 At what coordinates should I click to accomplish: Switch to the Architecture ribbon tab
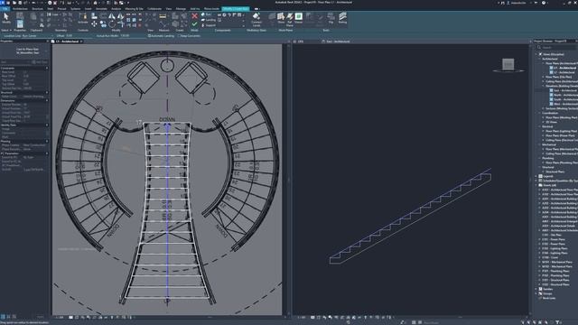[20, 8]
